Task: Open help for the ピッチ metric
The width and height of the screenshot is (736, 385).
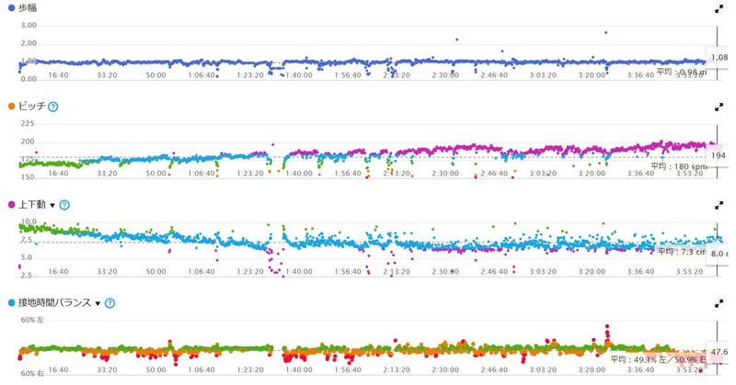Action: click(x=52, y=107)
